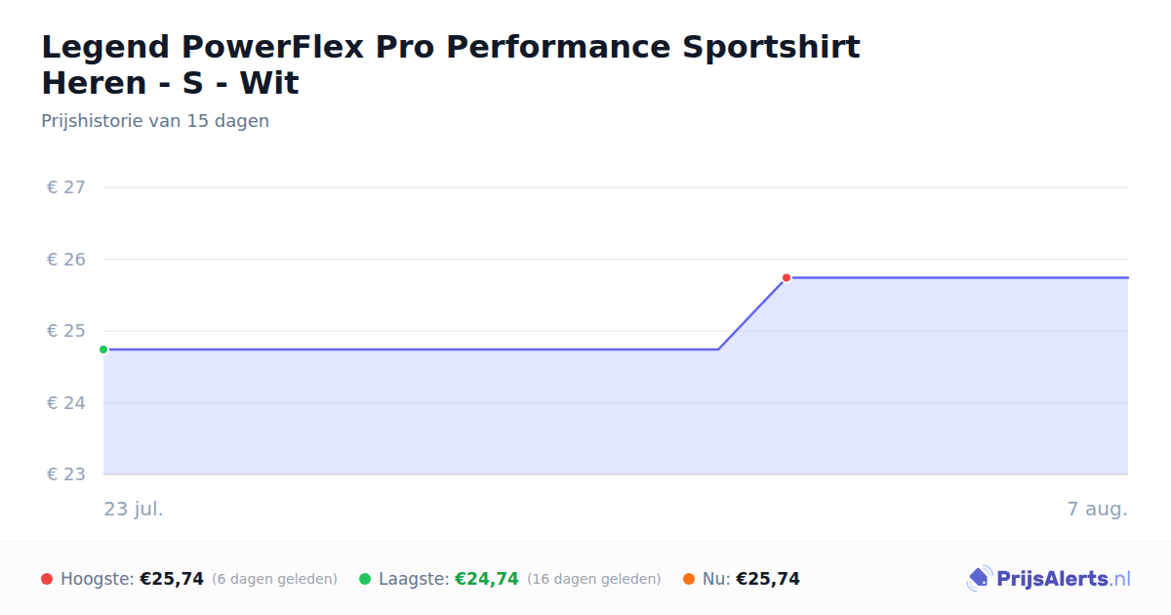Click the product title Legend PowerFlex Pro

pos(451,64)
